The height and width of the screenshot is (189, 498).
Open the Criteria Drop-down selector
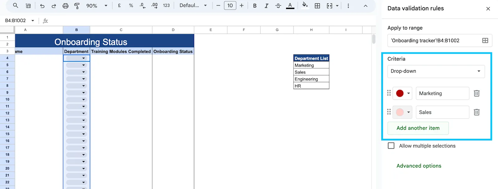[436, 71]
